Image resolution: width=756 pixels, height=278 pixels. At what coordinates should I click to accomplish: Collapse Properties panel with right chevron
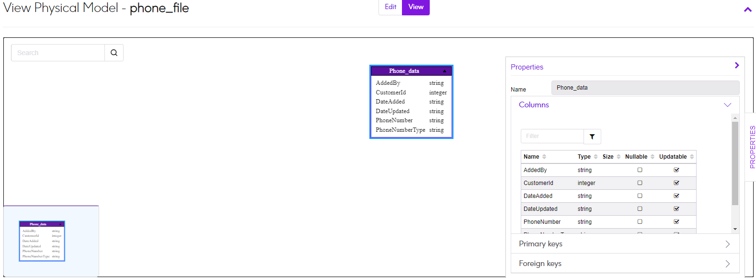coord(737,66)
